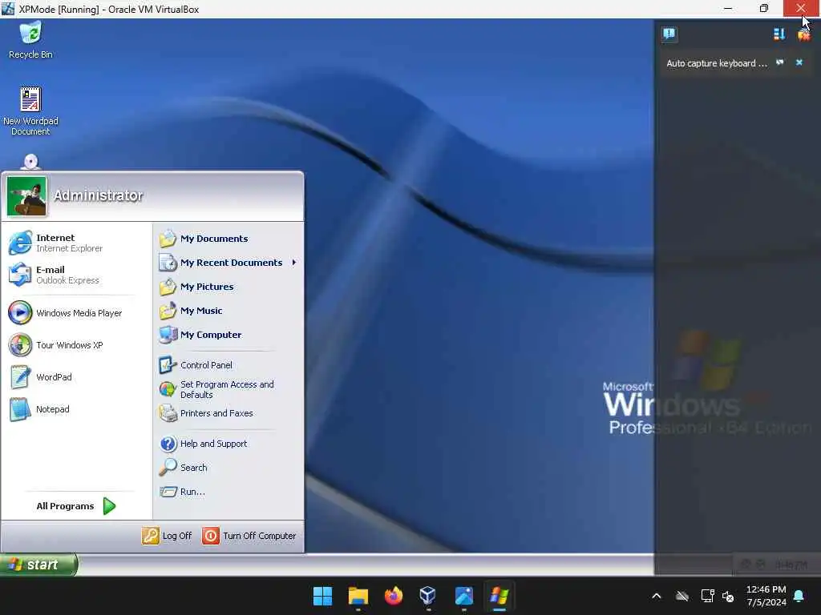Click the muted volume tray icon
821x615 pixels.
click(x=728, y=596)
